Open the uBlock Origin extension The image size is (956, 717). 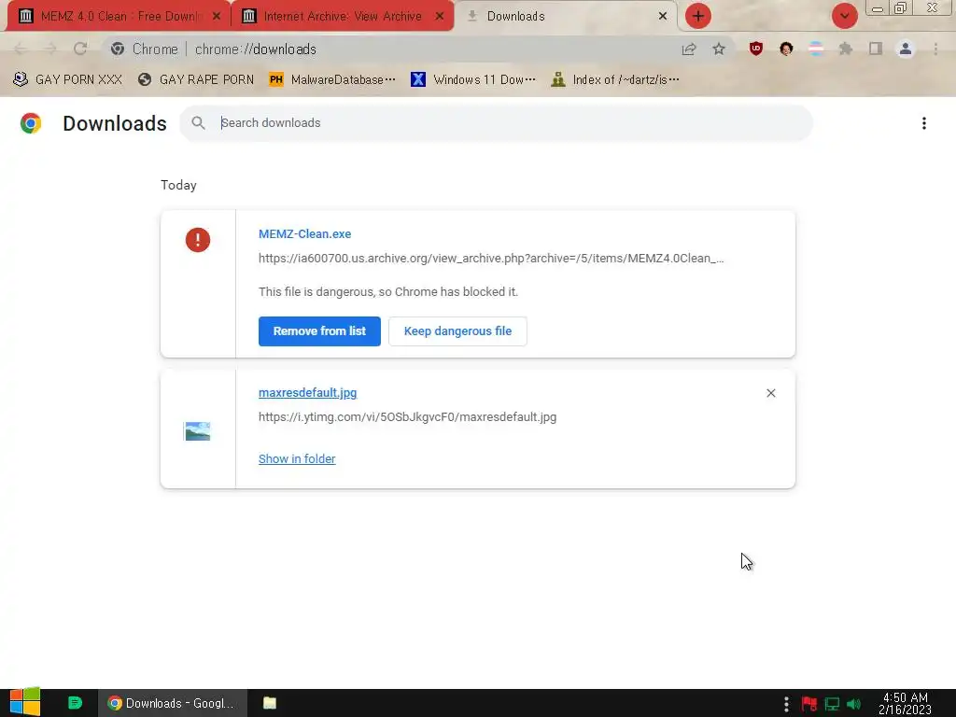(756, 49)
